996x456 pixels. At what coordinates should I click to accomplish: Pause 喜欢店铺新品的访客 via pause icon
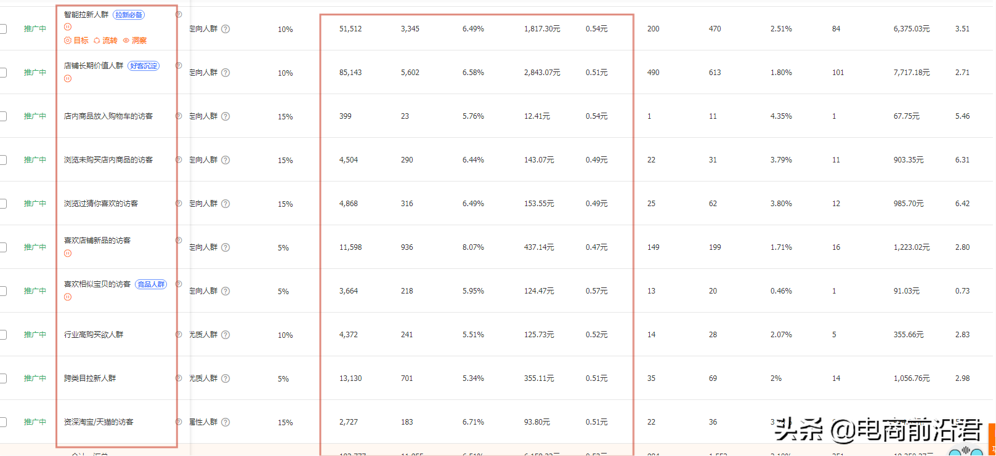(67, 253)
